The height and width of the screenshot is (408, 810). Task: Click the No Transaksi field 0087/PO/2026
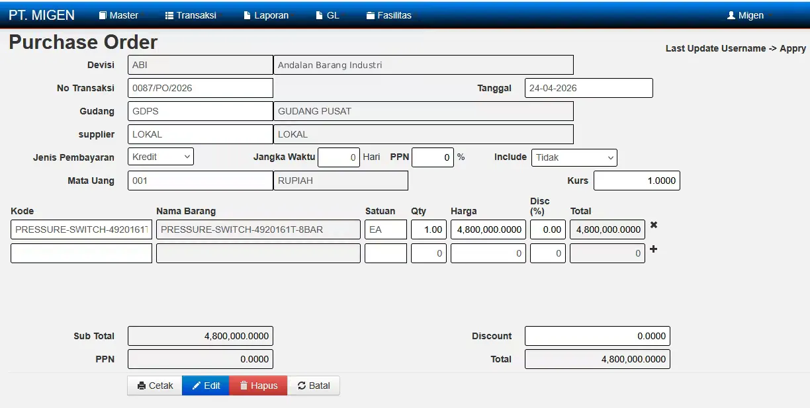pos(201,88)
